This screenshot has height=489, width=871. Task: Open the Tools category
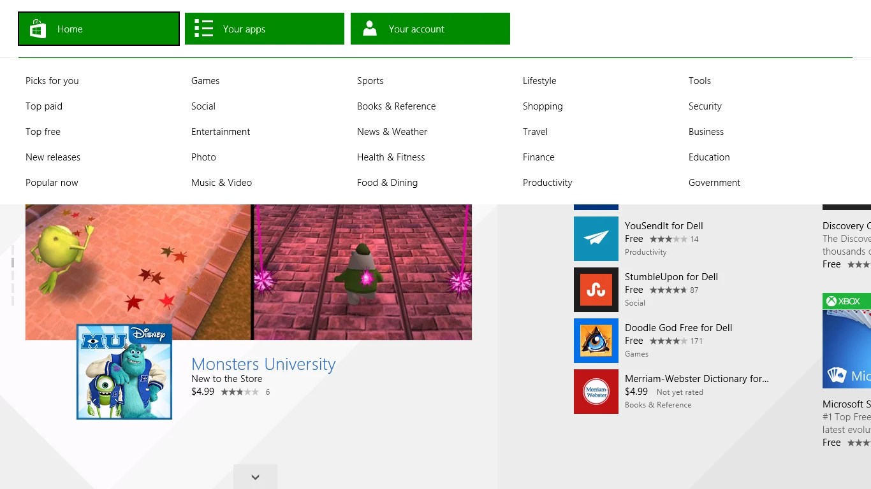tap(699, 81)
